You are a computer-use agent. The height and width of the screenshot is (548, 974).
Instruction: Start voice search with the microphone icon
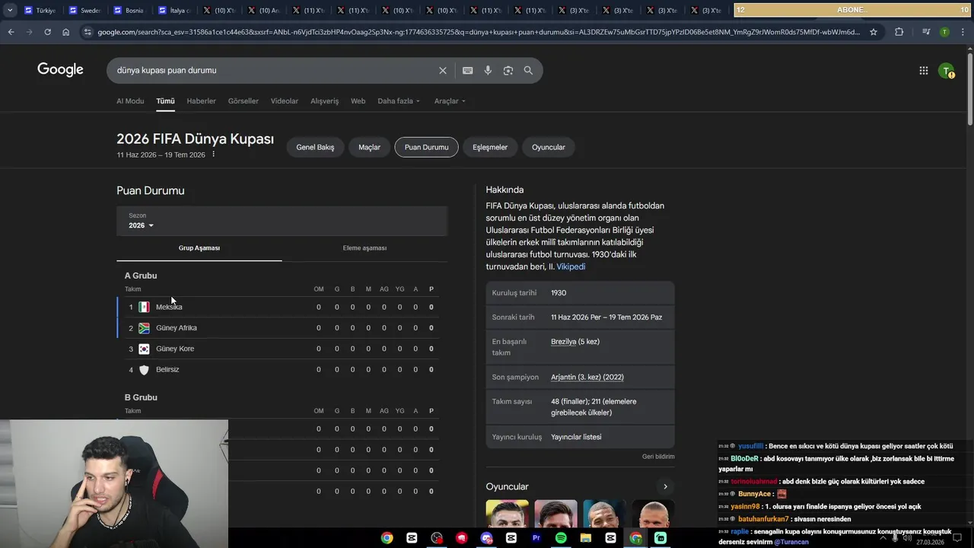coord(488,70)
